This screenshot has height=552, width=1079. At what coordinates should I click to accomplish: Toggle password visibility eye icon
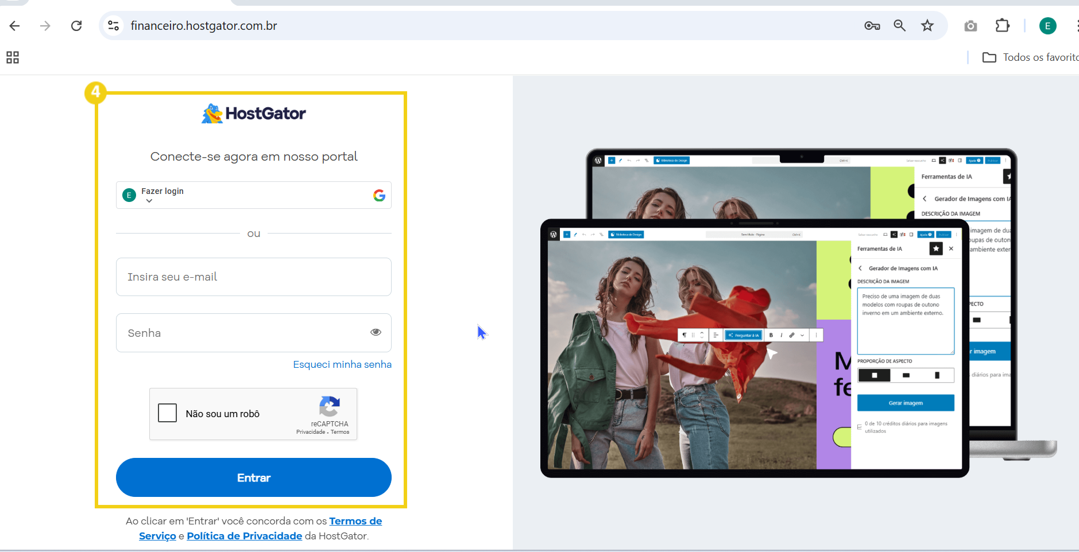[376, 332]
